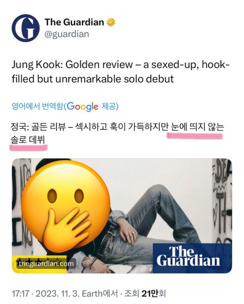Open the article preview card image

122,216
